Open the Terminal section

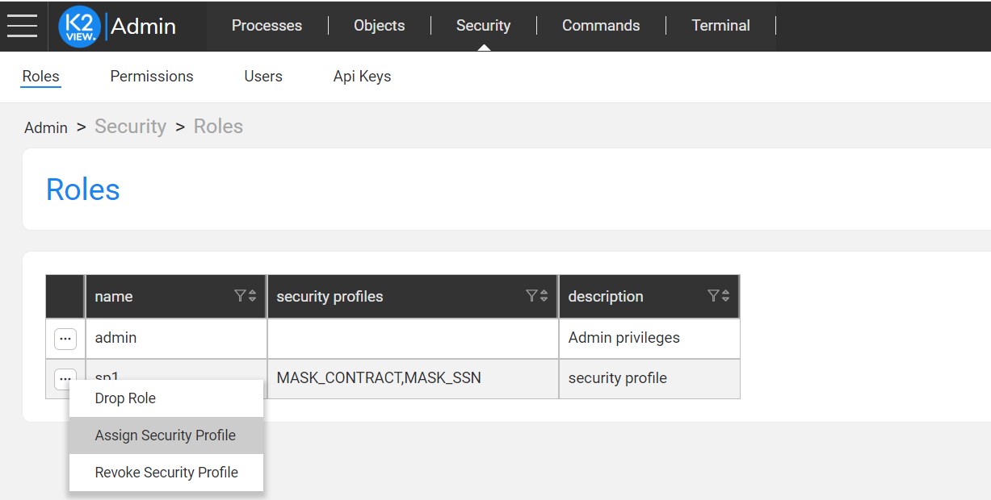click(x=720, y=26)
